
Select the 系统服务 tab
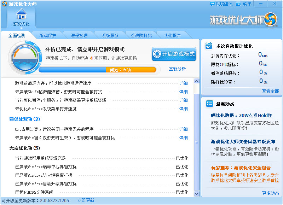(110, 36)
